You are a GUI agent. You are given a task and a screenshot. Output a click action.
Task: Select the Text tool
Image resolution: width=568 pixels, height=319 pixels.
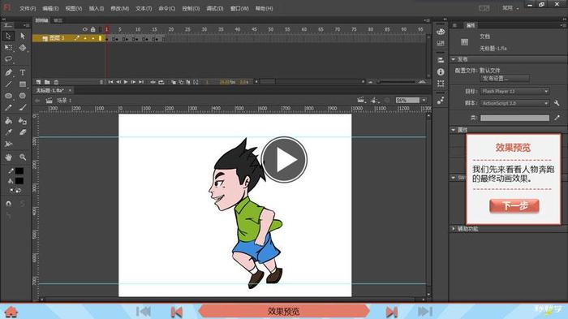pyautogui.click(x=23, y=72)
